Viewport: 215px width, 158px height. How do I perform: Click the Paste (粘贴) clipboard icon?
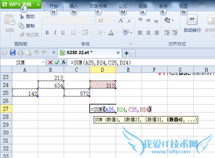[9, 19]
